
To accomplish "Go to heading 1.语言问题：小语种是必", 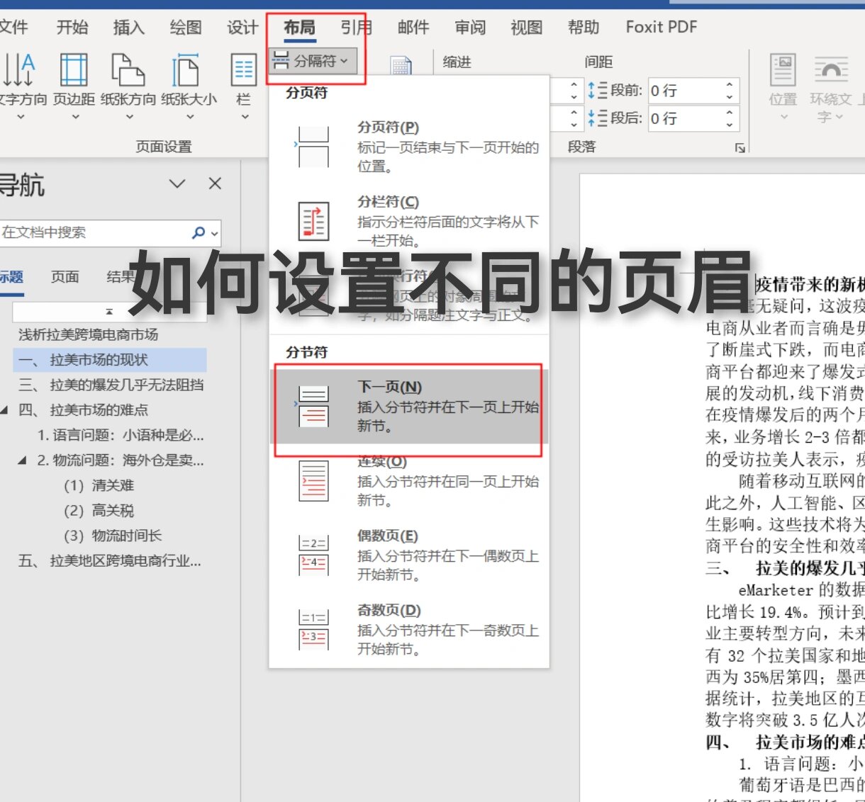I will (121, 435).
